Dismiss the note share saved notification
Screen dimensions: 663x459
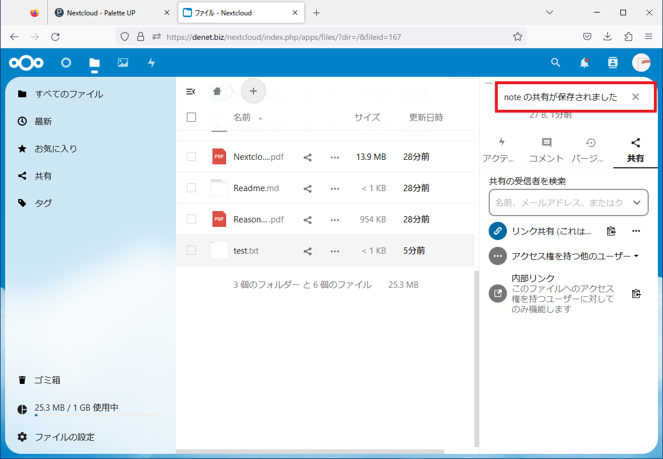(x=636, y=97)
